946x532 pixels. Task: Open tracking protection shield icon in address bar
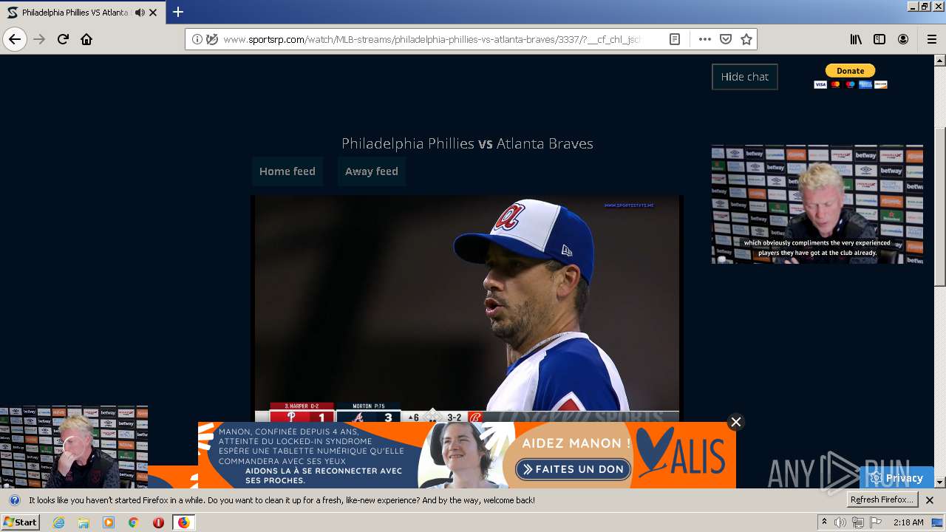click(x=212, y=39)
